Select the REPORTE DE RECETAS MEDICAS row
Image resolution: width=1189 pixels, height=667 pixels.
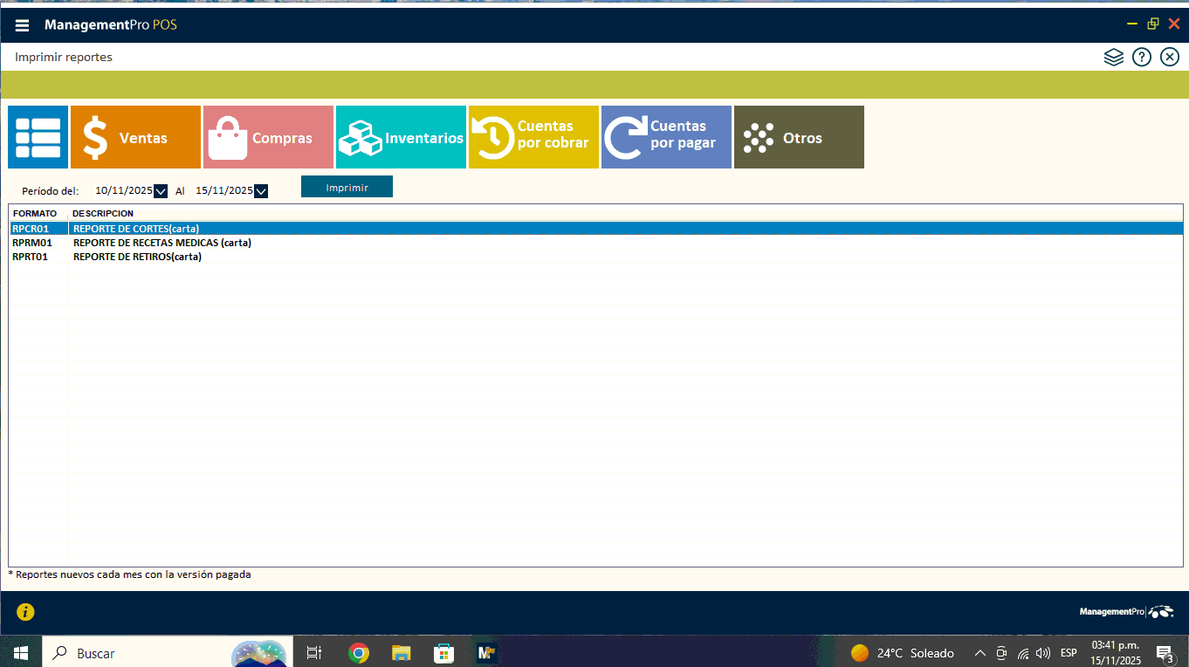pyautogui.click(x=162, y=243)
